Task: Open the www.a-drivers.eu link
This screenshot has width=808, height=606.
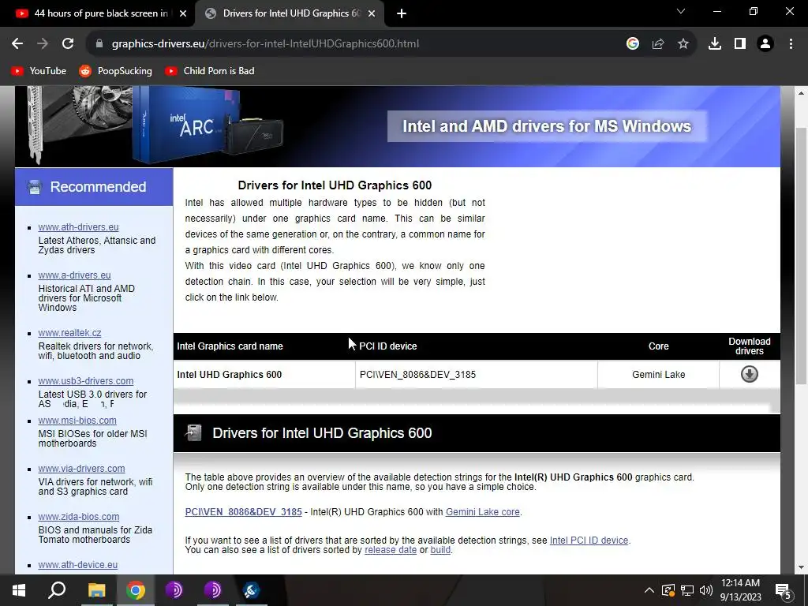Action: click(x=75, y=275)
